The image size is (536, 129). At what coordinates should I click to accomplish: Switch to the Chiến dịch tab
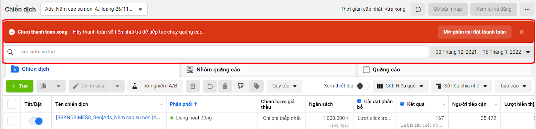click(x=93, y=69)
